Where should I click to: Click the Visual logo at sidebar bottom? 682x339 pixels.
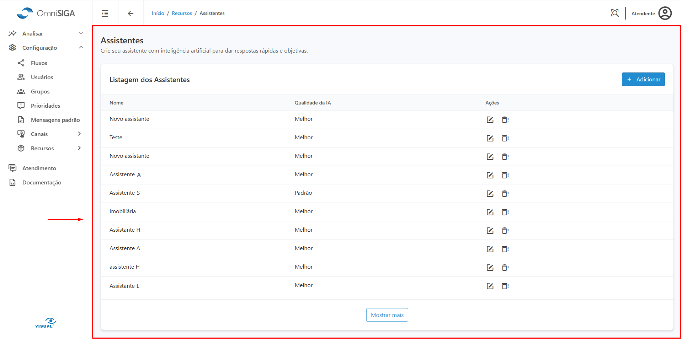click(46, 323)
